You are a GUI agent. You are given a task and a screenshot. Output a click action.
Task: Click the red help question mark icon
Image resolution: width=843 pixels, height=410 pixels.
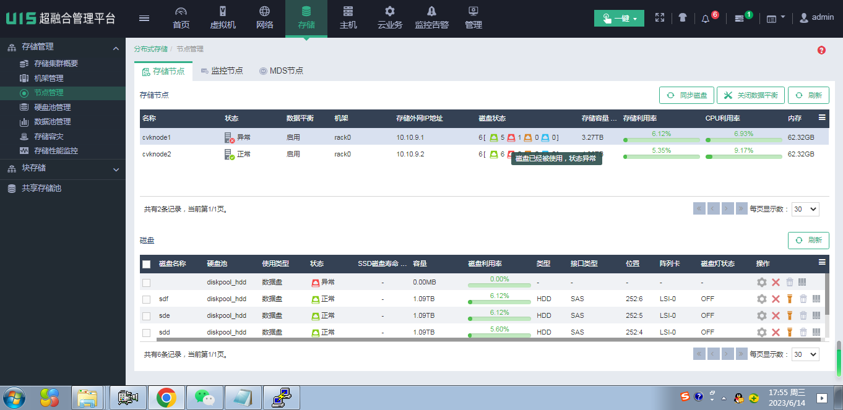click(x=821, y=50)
